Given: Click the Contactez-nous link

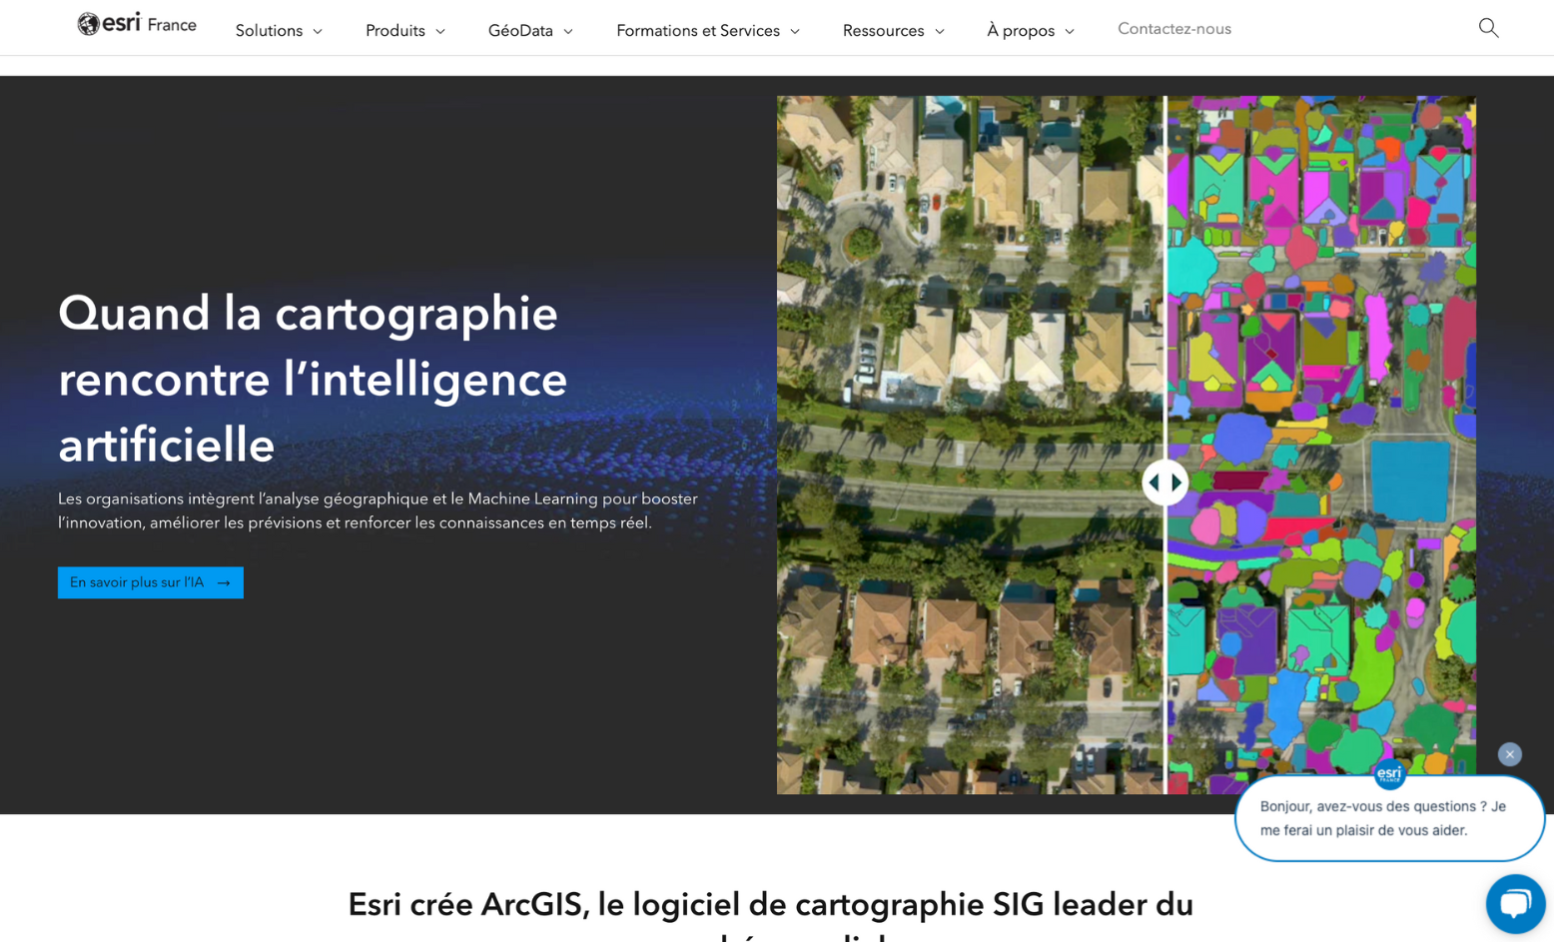Looking at the screenshot, I should [x=1174, y=29].
